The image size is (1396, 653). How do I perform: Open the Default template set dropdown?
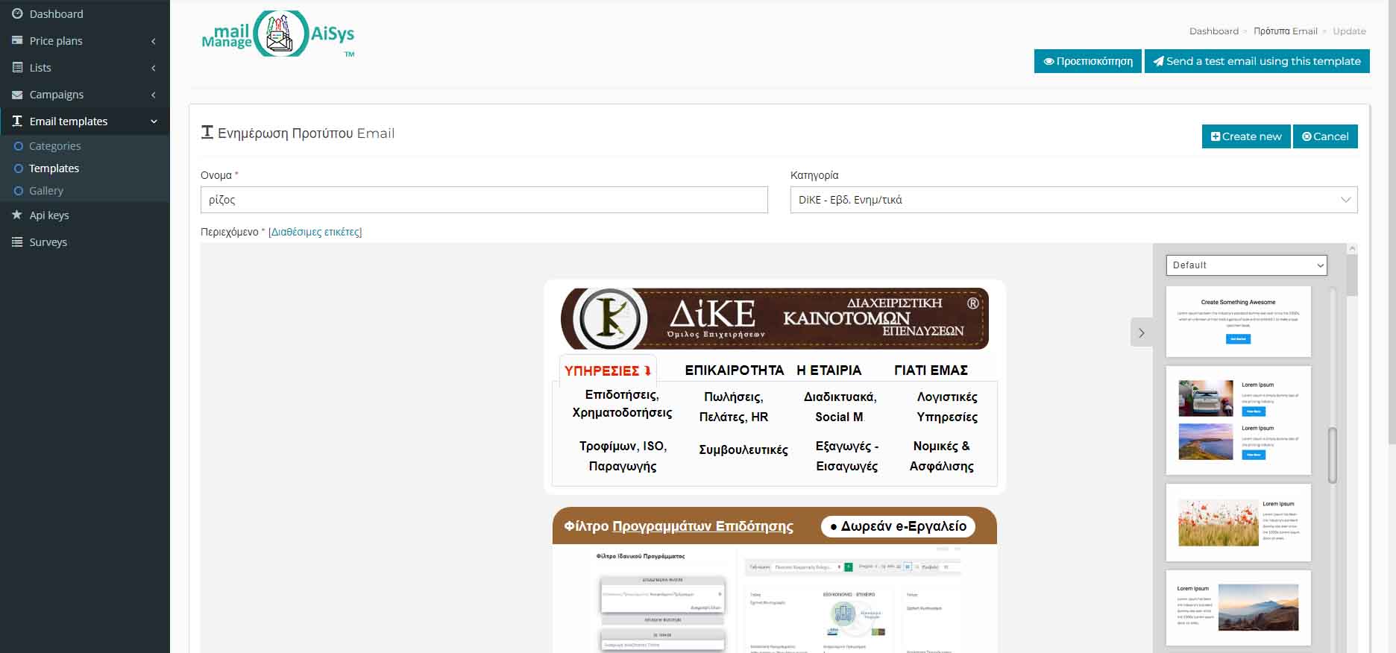click(1246, 265)
